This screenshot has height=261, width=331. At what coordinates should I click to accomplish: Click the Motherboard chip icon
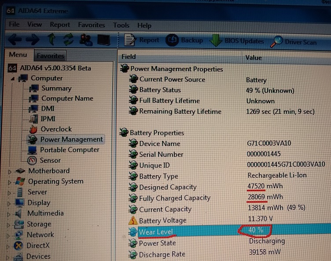click(x=21, y=171)
